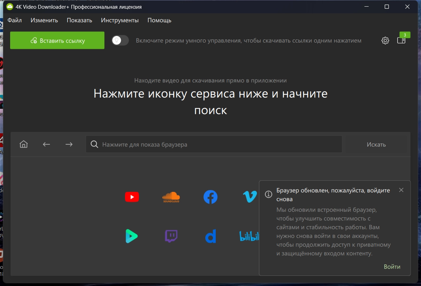The image size is (421, 286).
Task: Navigate back with left arrow
Action: tap(46, 144)
